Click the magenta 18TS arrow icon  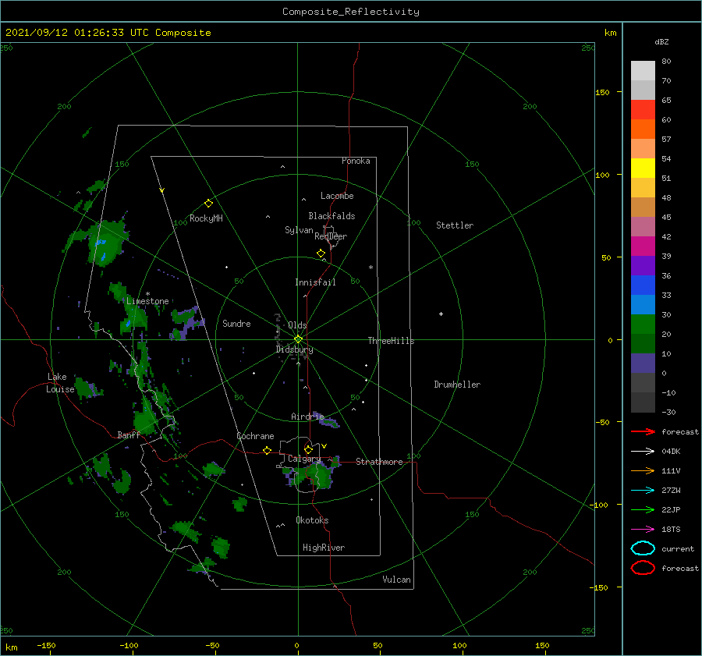[643, 530]
